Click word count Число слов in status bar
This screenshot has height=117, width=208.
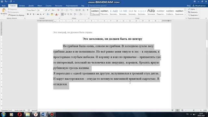pyautogui.click(x=20, y=110)
